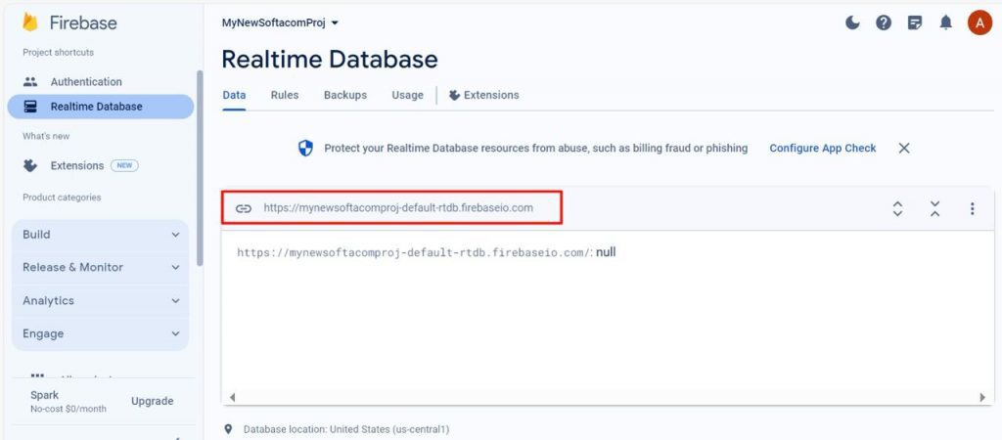Click the horizontal scrollbar left arrow
The image size is (1002, 440).
(233, 397)
